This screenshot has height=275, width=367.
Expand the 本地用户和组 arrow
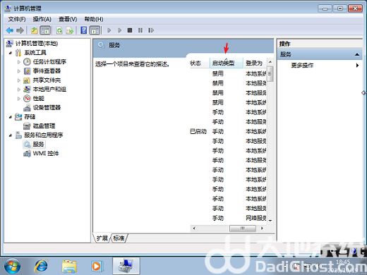[x=19, y=90]
